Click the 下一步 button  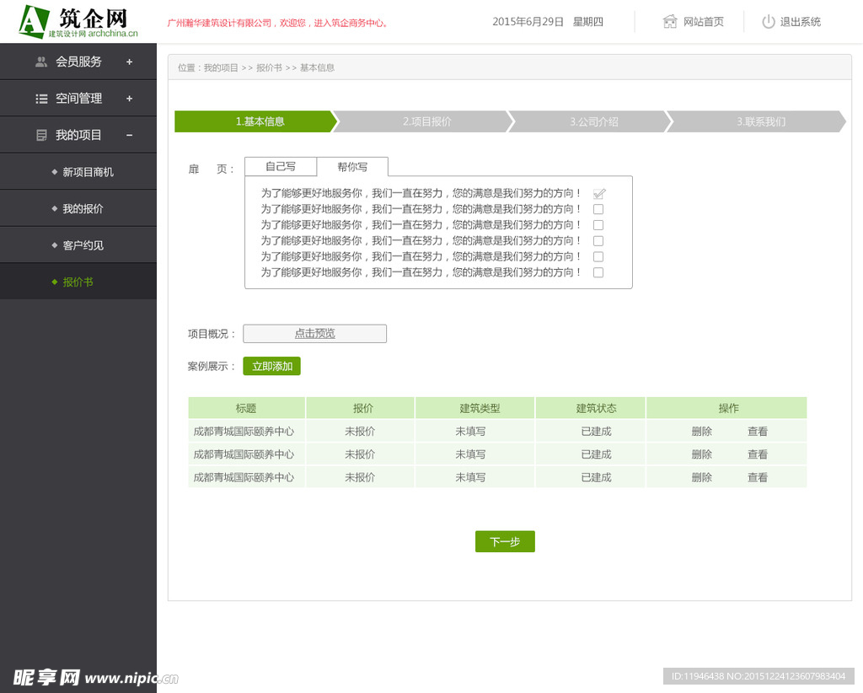pyautogui.click(x=505, y=542)
